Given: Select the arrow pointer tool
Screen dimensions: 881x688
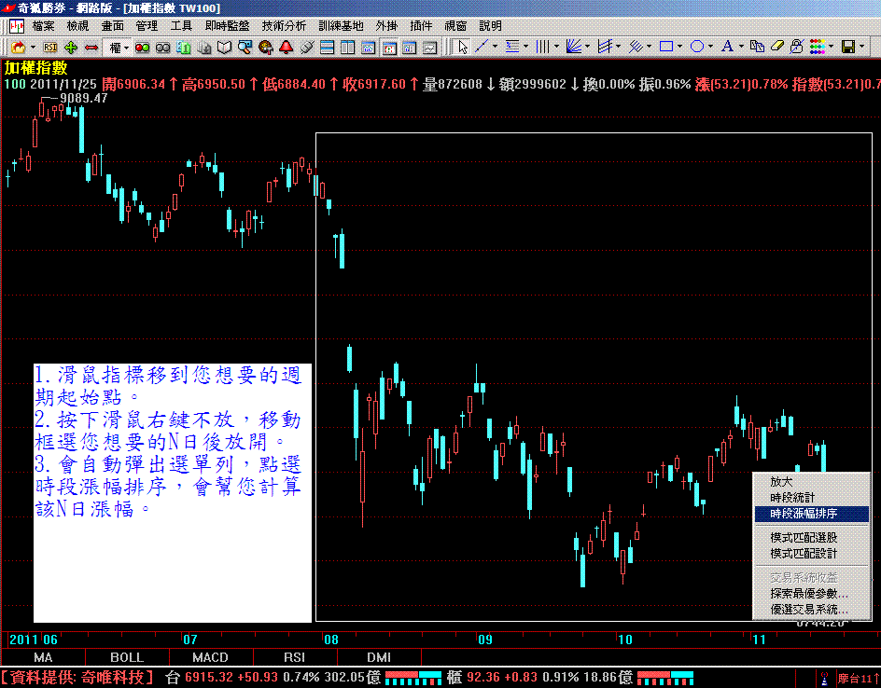Looking at the screenshot, I should 462,47.
